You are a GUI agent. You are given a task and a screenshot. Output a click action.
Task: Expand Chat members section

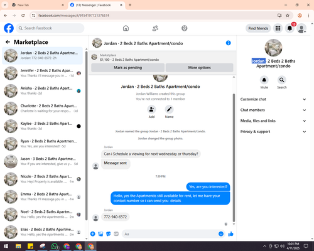coord(273,110)
